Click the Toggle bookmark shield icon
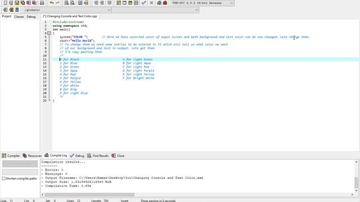Image resolution: width=360 pixels, height=202 pixels. coord(110,3)
